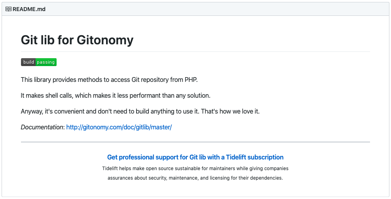Click the thick horizontal divider below Documentation
Viewport: 391px width, 199px height.
point(195,142)
